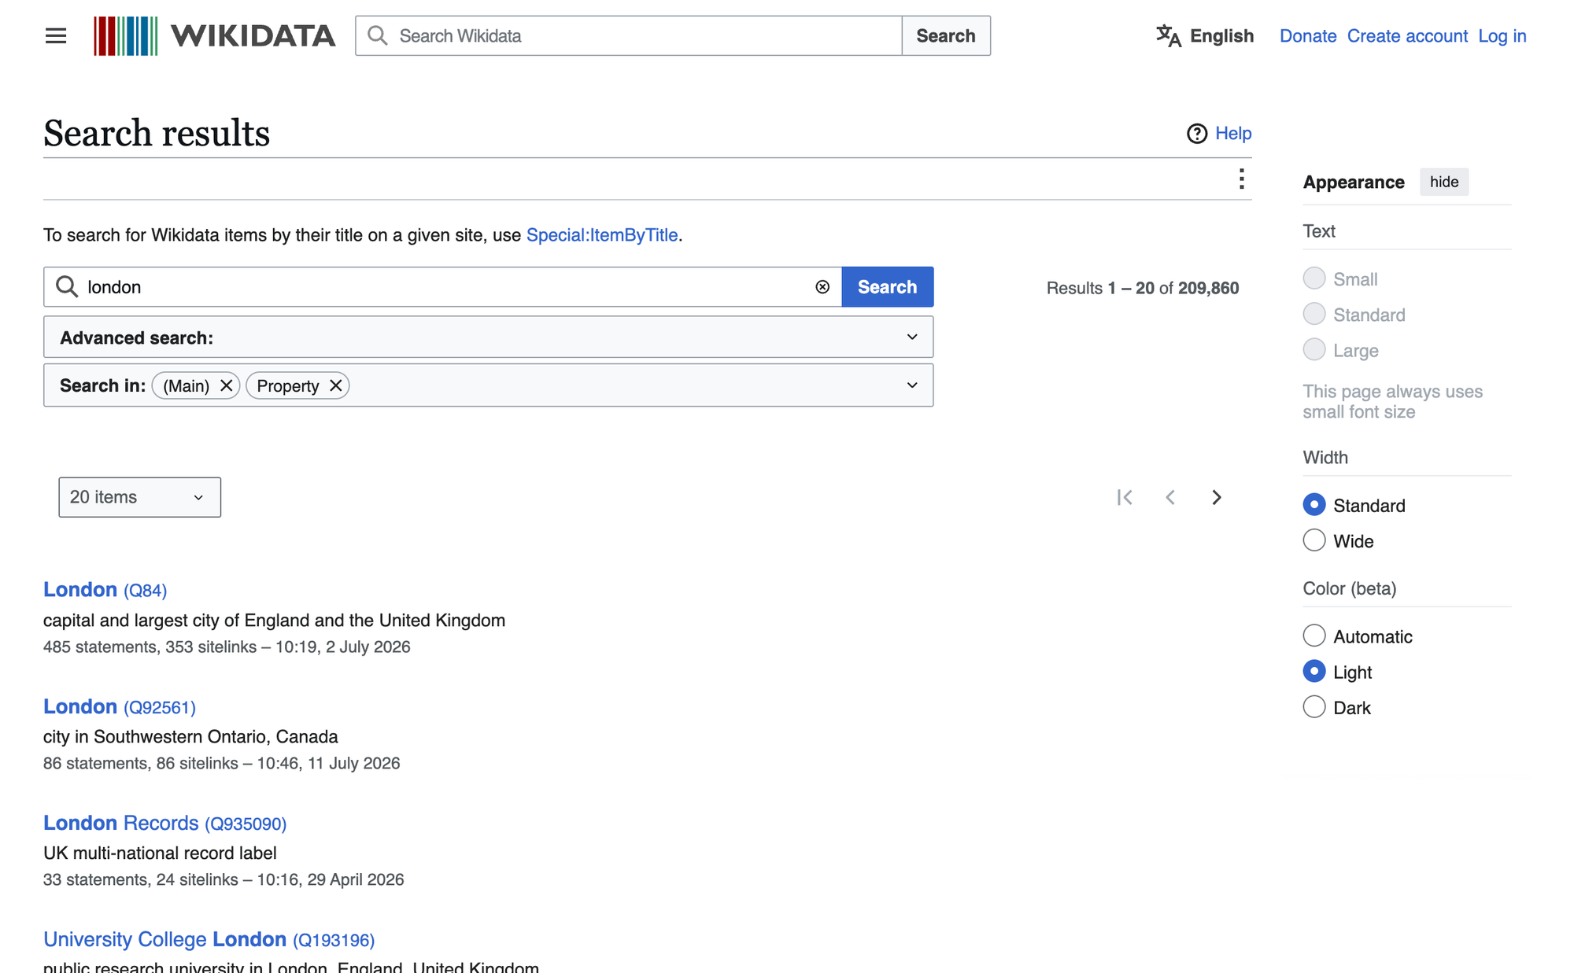Select Standard width option

[1314, 505]
